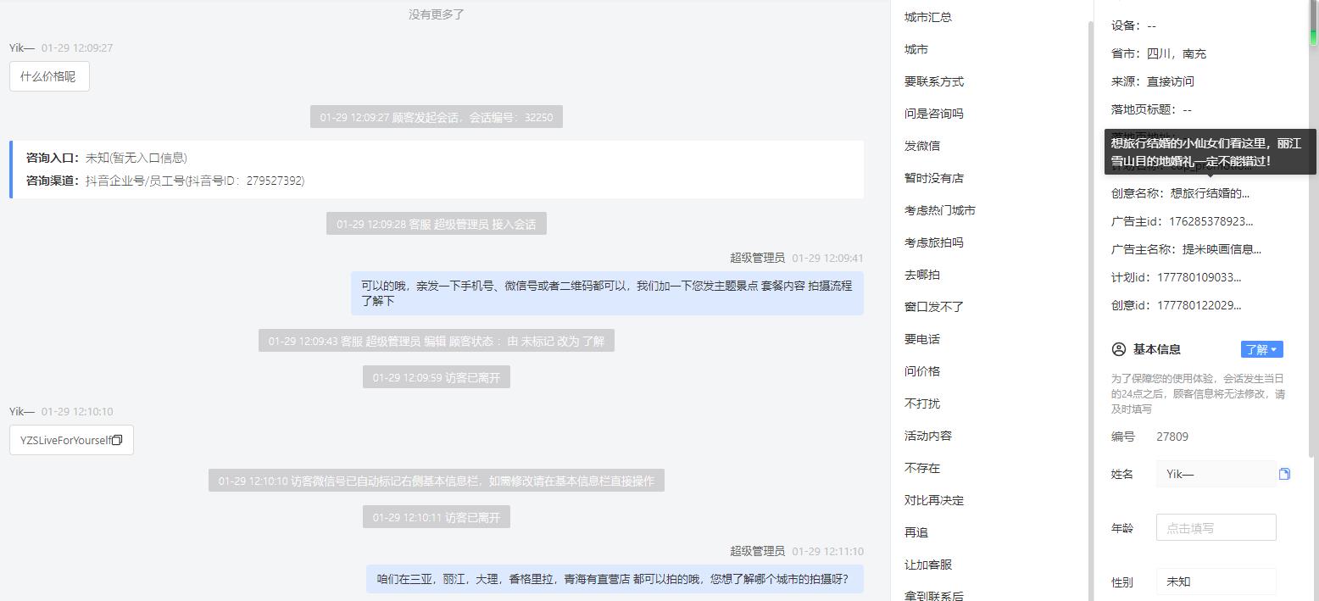This screenshot has width=1319, height=601.
Task: Select quick reply 城市汇总
Action: [x=927, y=17]
